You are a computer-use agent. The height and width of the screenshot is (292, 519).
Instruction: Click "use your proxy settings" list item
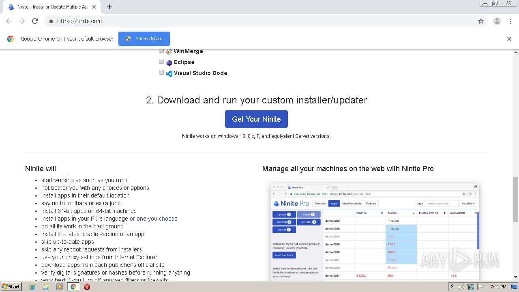point(99,257)
